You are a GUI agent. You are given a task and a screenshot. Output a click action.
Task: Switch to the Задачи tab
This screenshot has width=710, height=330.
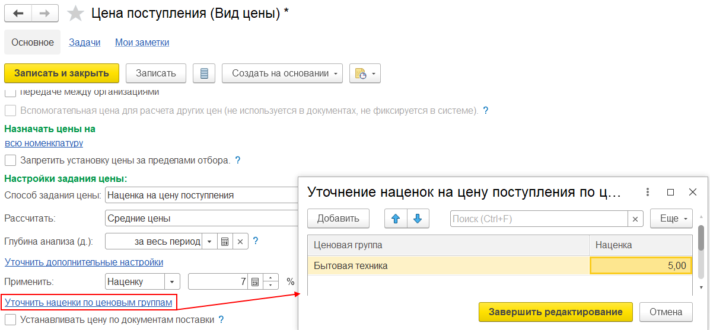[x=84, y=43]
